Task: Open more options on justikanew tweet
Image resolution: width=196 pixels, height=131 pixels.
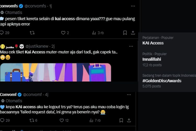Action: click(x=131, y=46)
